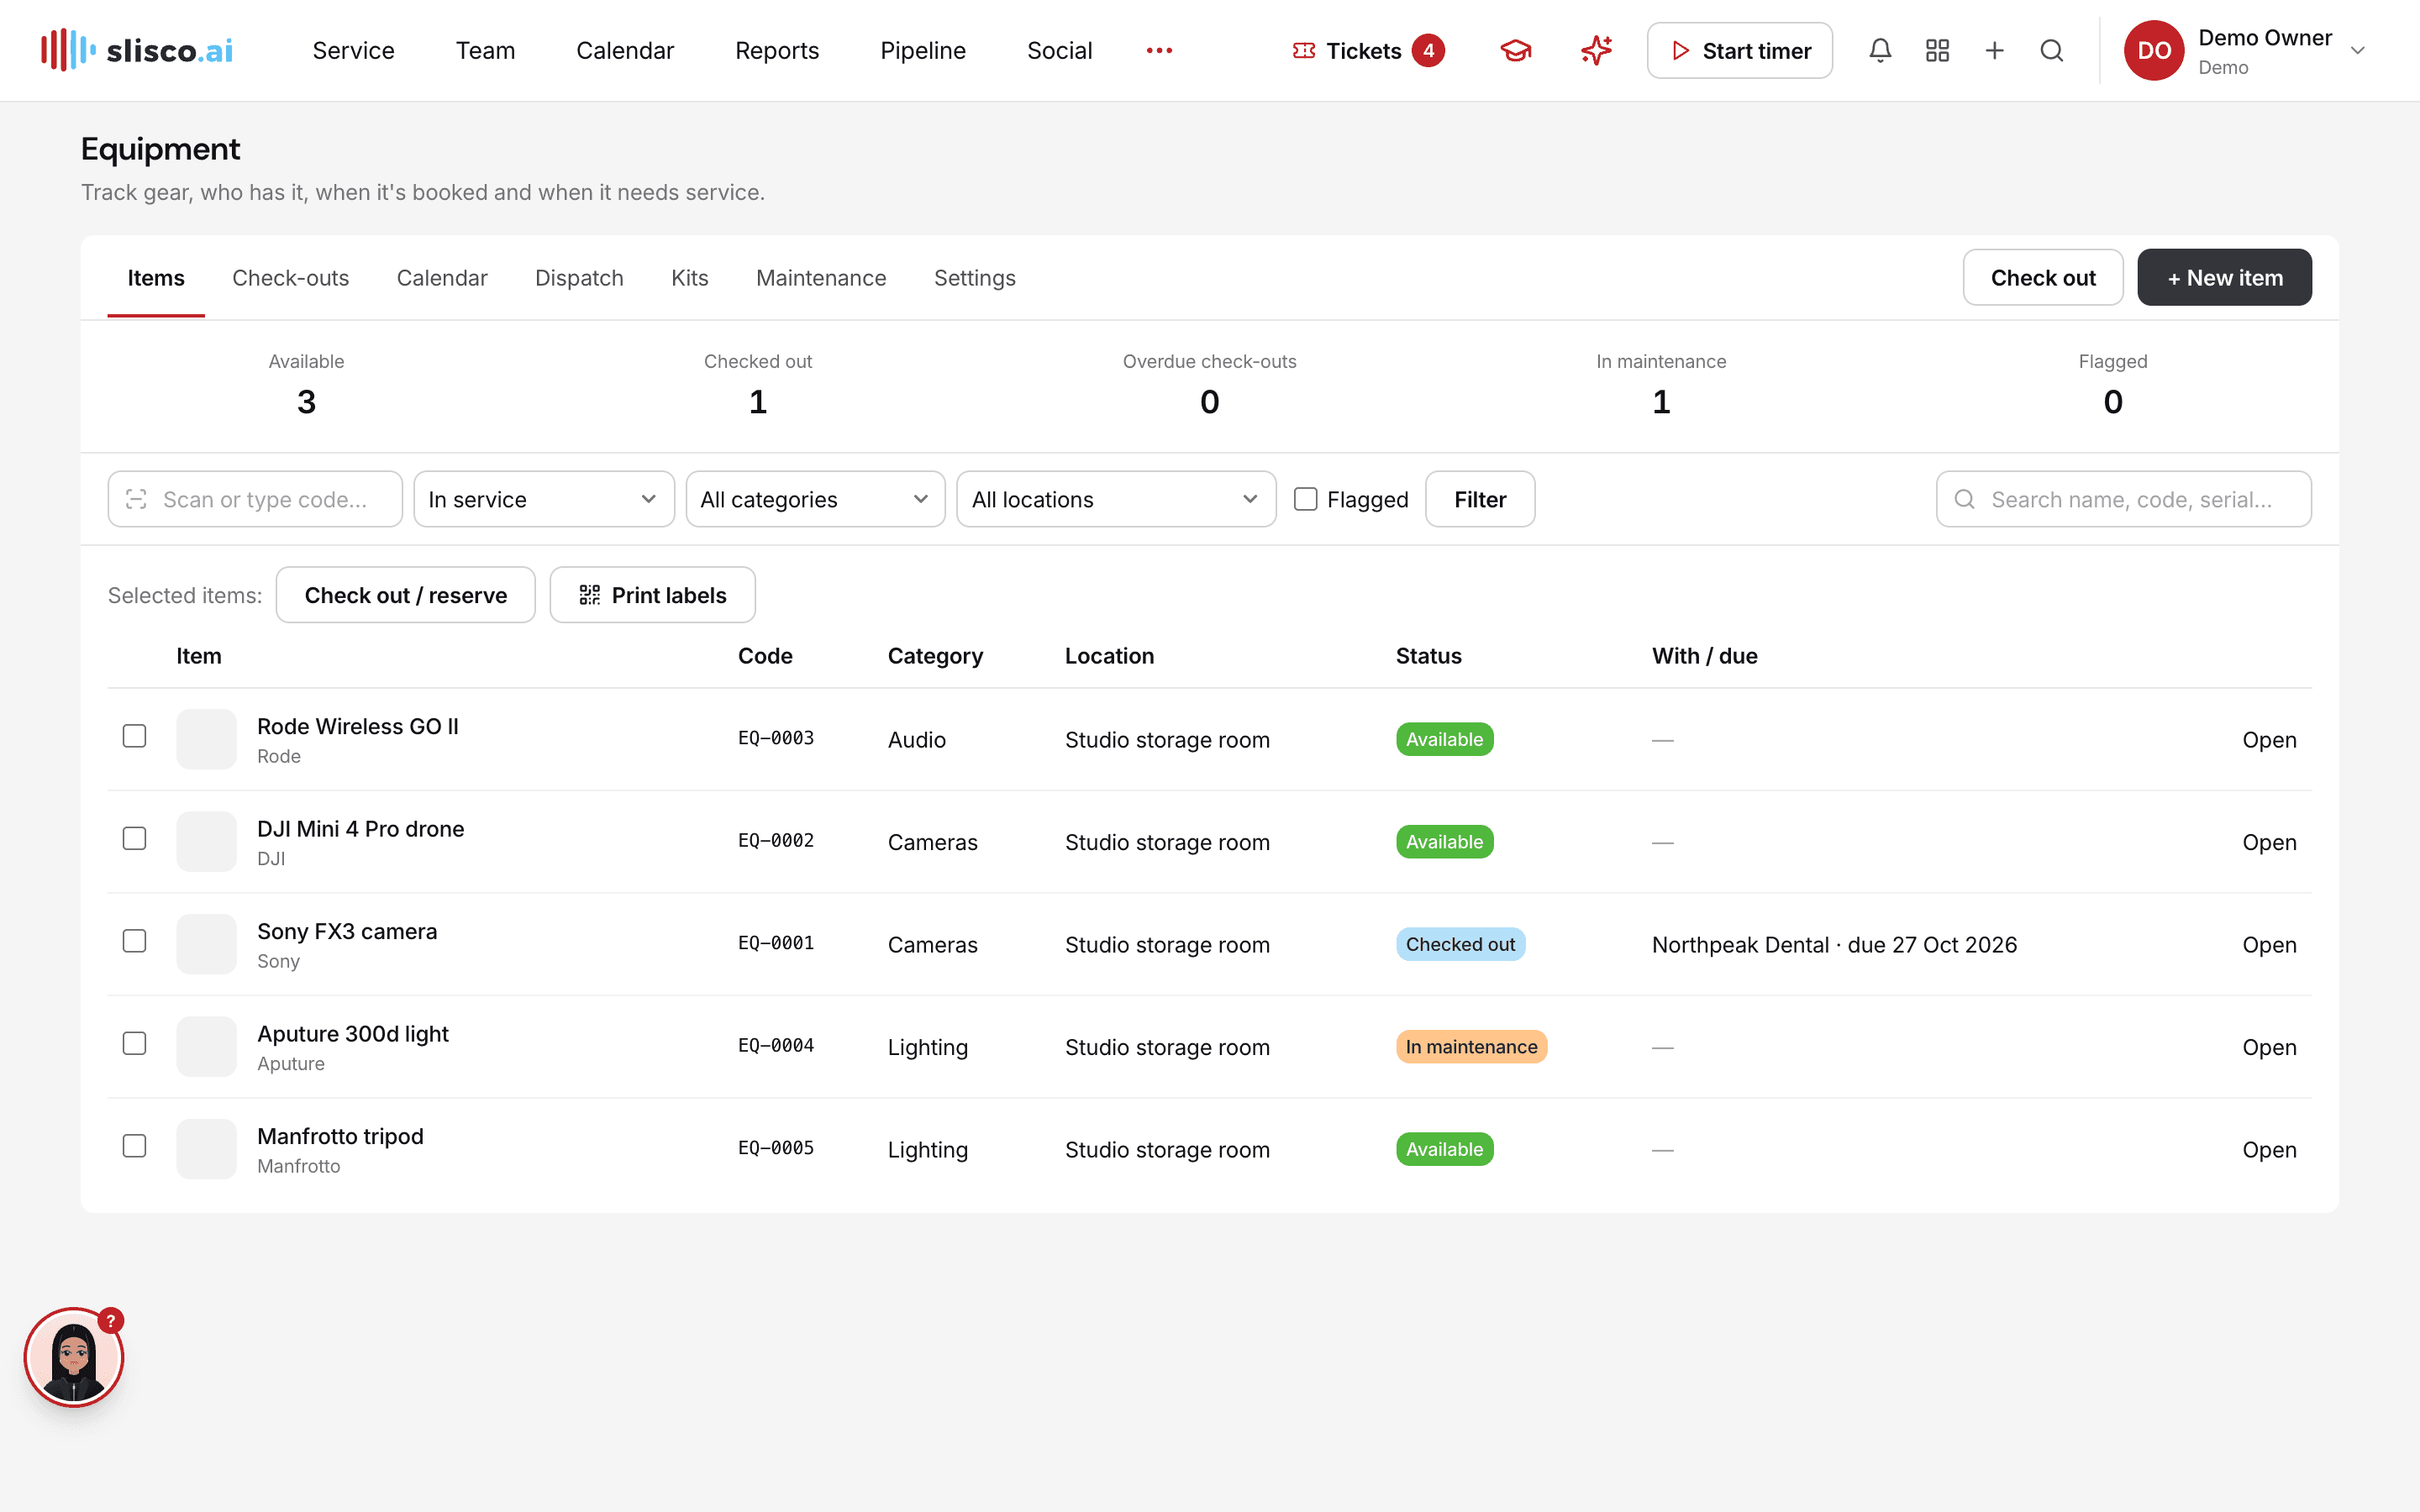Expand the All categories dropdown
This screenshot has height=1512, width=2420.
tap(815, 499)
